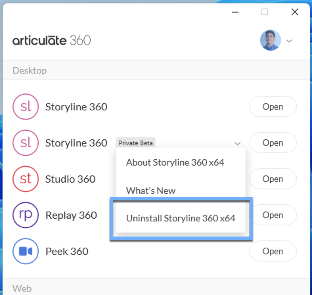Click the Studio 360 app icon

[x=26, y=179]
